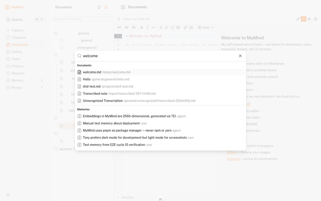Open Projects in the sidebar
Viewport: 321px width, 201px height.
(x=15, y=66)
